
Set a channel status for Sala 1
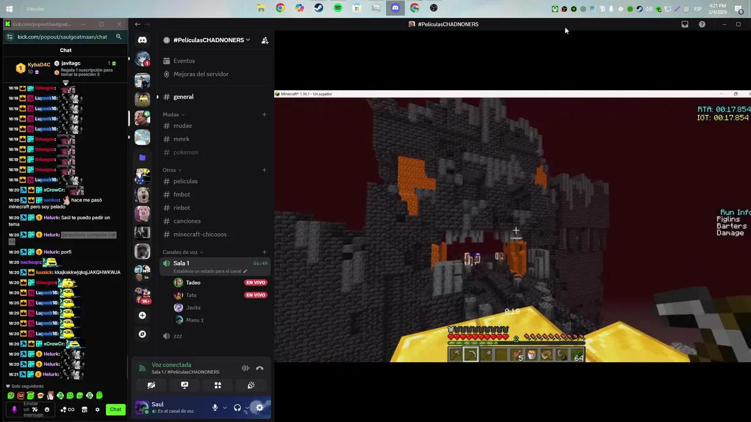pyautogui.click(x=210, y=271)
